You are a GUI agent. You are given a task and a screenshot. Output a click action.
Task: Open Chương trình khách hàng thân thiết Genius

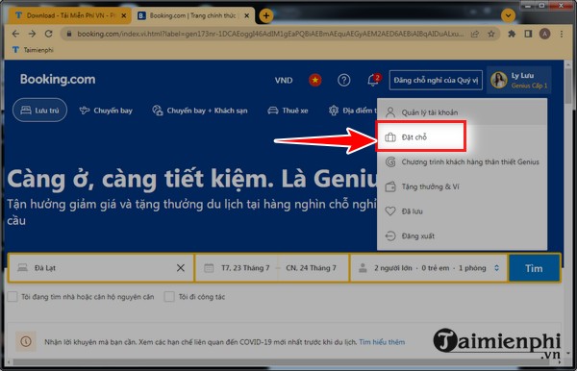coord(462,161)
